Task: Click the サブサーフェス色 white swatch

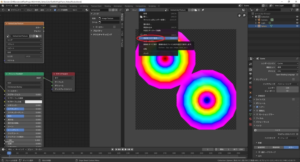Action: 33,102
